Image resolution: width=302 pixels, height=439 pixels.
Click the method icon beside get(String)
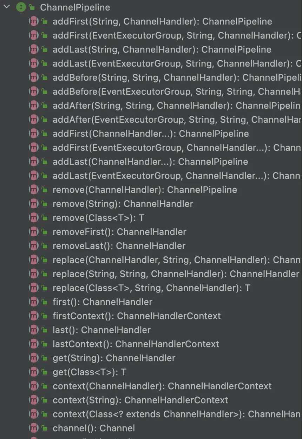point(33,358)
